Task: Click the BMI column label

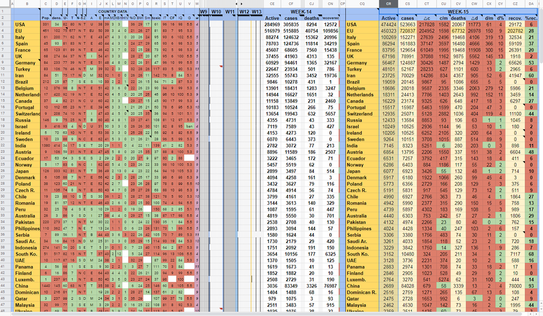Action: pos(140,18)
